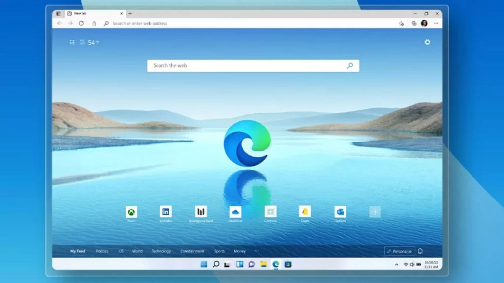Viewport: 504px width, 283px height.
Task: Click the Personalize button
Action: [x=399, y=251]
